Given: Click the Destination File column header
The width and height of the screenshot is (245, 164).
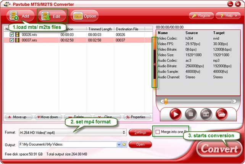Looking at the screenshot, I should 127,29.
